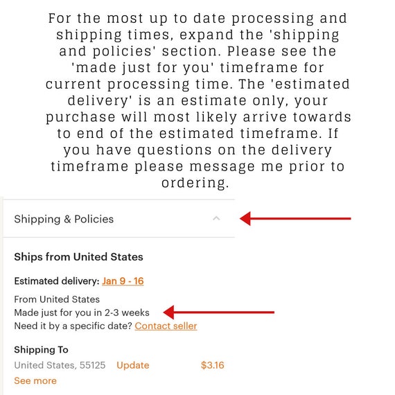Click the From United States text
Viewport: 395px width, 395px height.
57,299
